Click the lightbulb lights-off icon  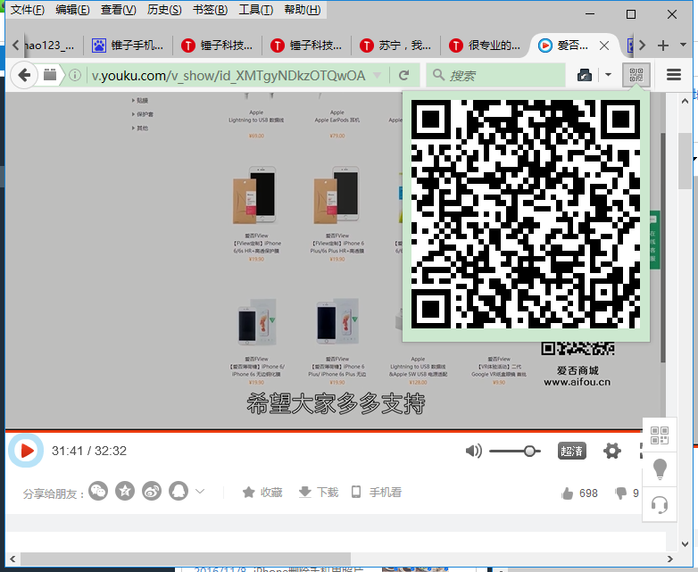point(660,469)
